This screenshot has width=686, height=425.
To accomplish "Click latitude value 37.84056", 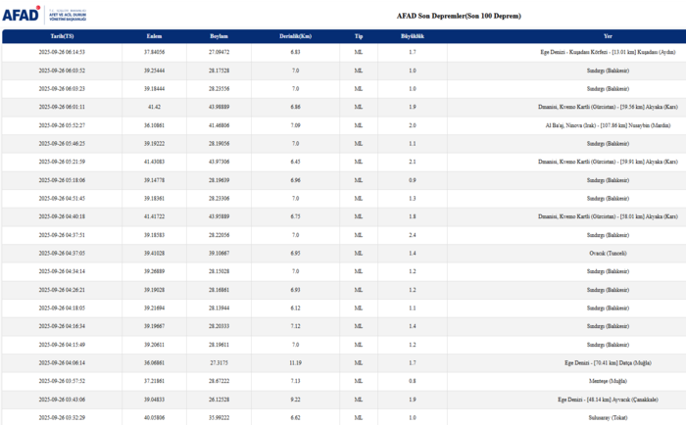I will click(x=154, y=52).
